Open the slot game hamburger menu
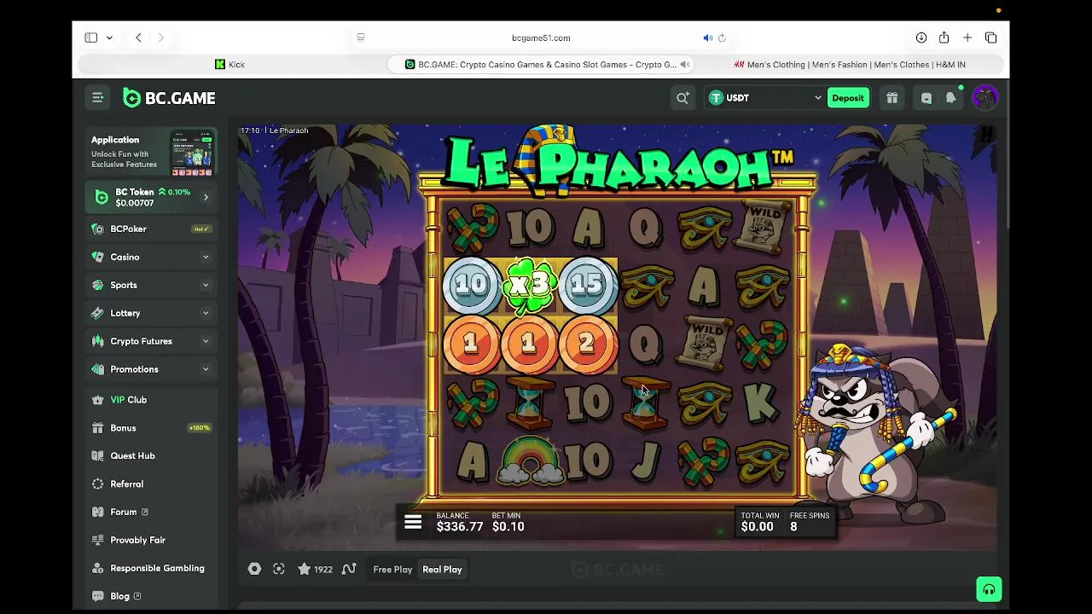This screenshot has width=1092, height=614. 413,523
